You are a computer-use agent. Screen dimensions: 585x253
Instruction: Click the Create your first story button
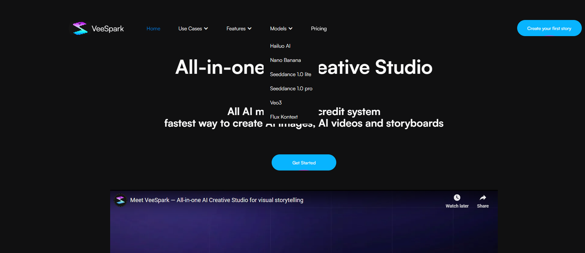click(549, 28)
